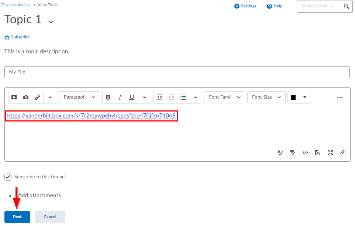Open the Font Size dropdown
Screen dimensions: 355x226
point(266,97)
